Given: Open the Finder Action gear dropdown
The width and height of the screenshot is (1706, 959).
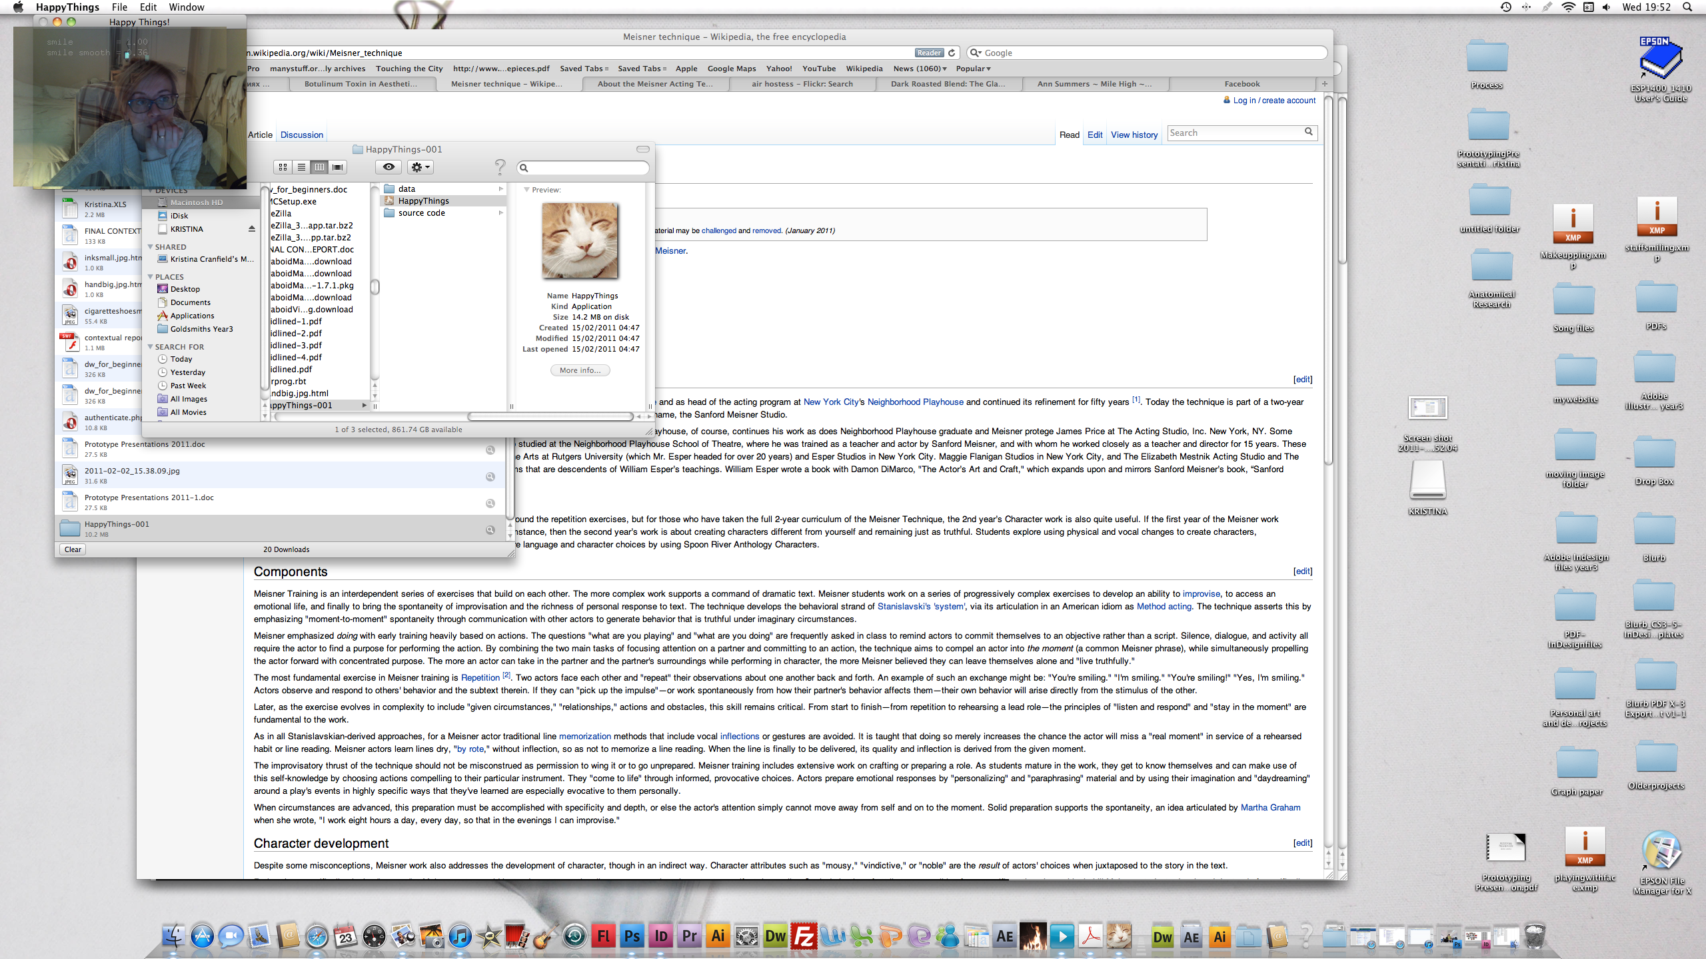Looking at the screenshot, I should pos(421,167).
